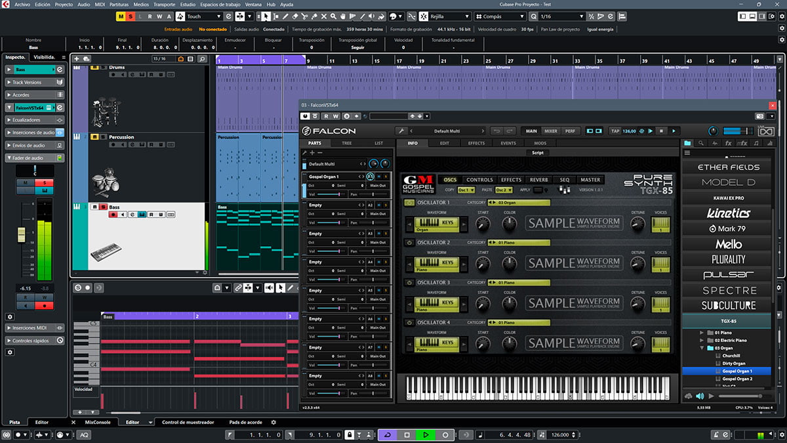Screen dimensions: 787x443
Task: Switch to the Falcon EFFECTS tab
Action: [x=477, y=143]
